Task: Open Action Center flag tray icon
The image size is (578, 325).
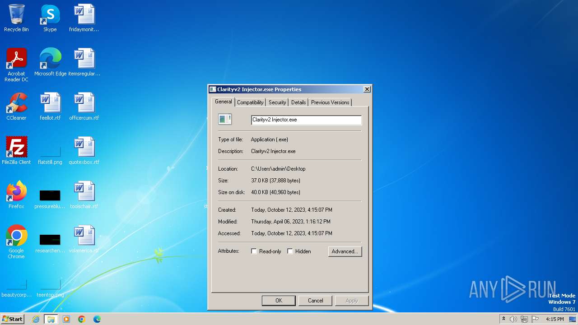Action: [x=535, y=319]
